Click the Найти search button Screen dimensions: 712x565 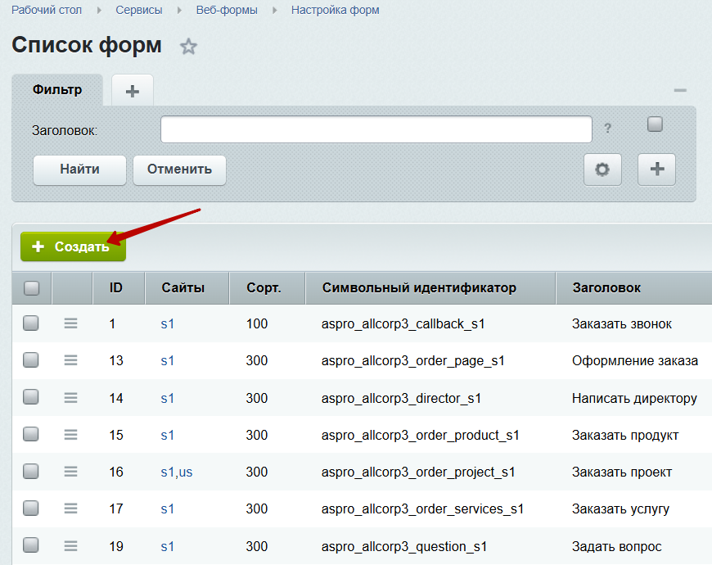coord(79,169)
